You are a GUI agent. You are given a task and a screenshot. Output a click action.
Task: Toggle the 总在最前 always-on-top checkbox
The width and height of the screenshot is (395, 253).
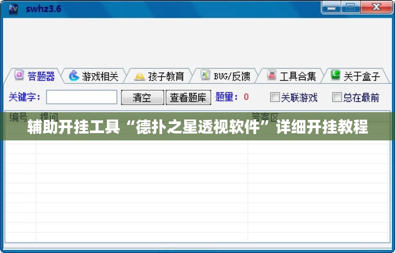(337, 97)
